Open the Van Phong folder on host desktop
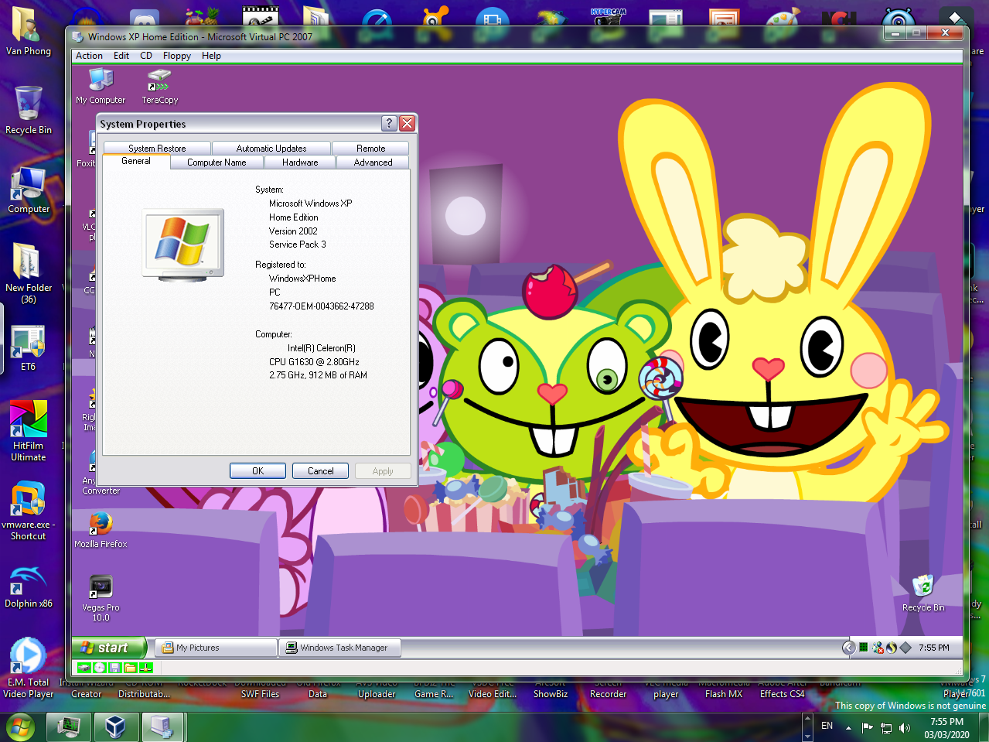 tap(29, 32)
